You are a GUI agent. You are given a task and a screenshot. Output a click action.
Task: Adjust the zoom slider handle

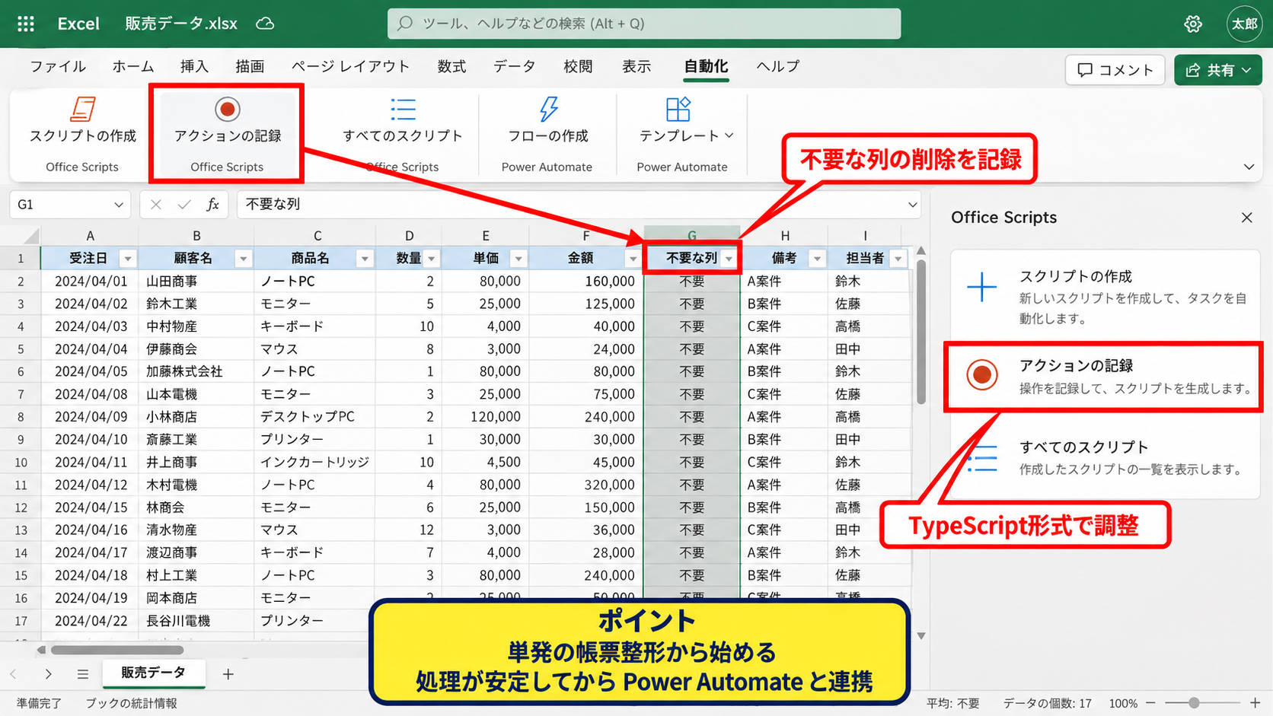click(x=1194, y=703)
